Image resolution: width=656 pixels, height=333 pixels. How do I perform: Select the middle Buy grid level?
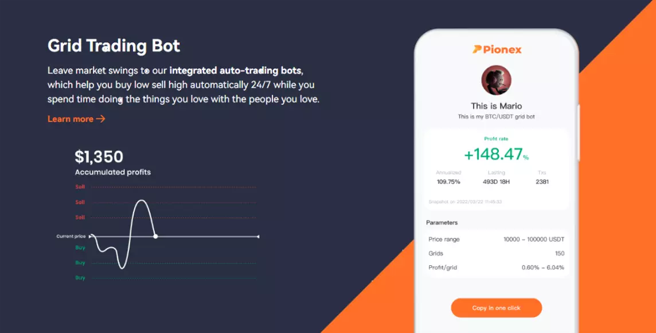80,262
